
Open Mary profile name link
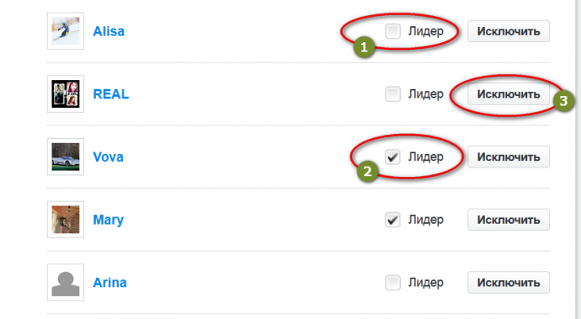tap(108, 220)
